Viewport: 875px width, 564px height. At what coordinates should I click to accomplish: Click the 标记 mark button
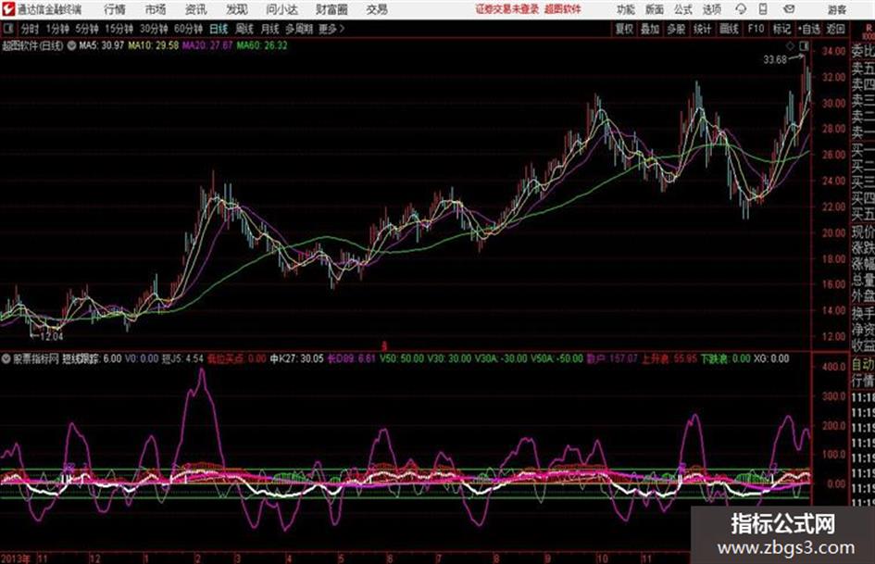tap(781, 29)
